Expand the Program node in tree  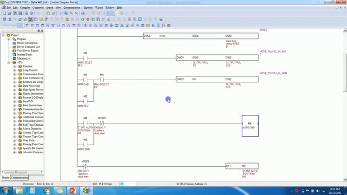pos(9,39)
